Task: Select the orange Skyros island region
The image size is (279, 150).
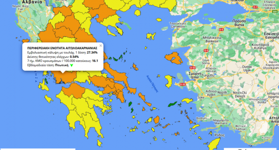Action: 135,67
